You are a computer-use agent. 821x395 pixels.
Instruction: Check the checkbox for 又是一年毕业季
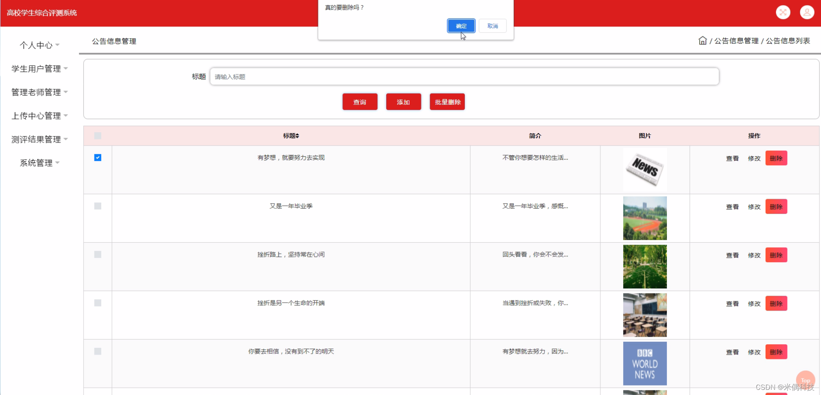(x=98, y=206)
